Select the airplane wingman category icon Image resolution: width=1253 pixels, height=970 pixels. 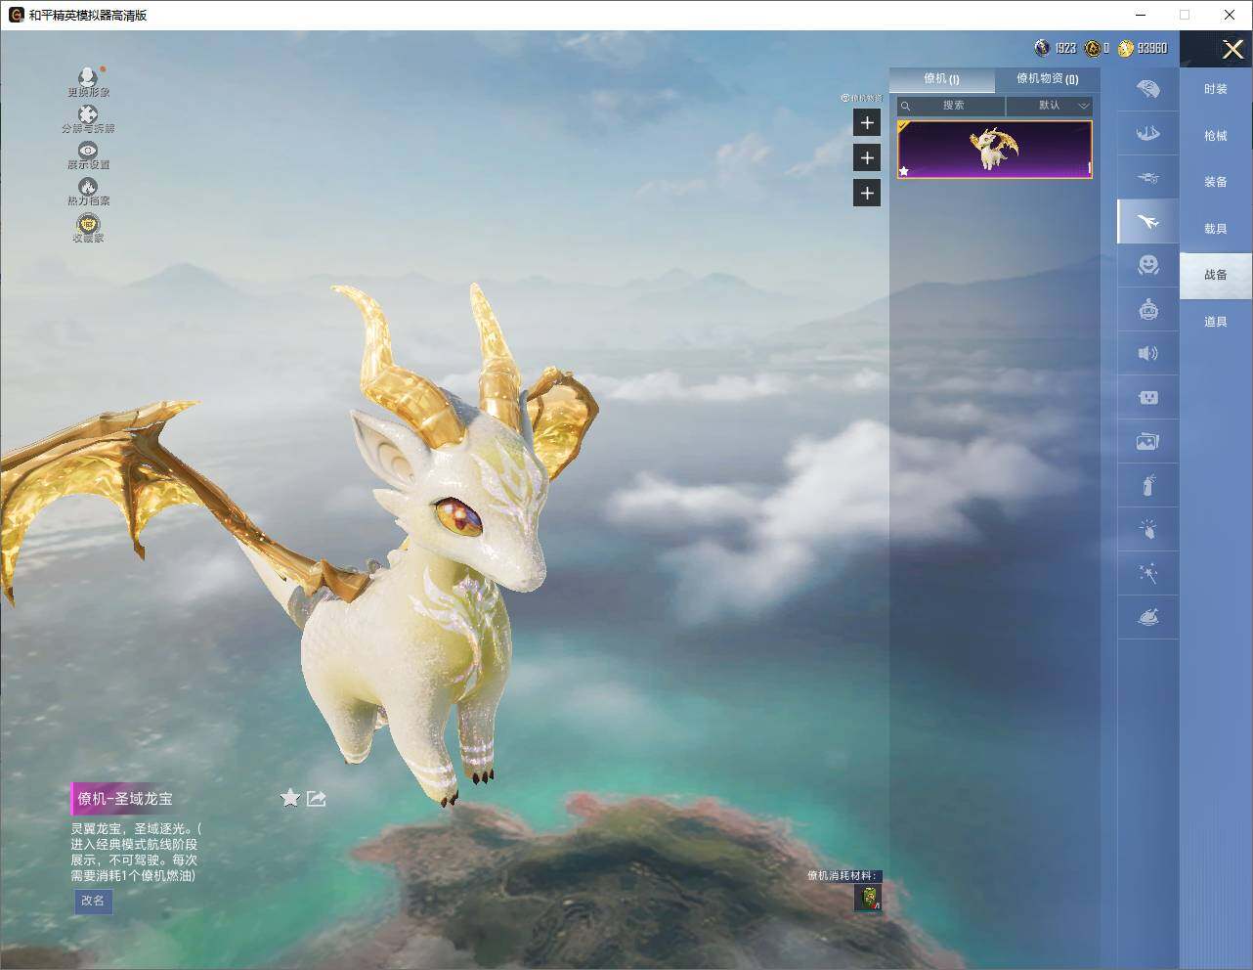click(1148, 221)
